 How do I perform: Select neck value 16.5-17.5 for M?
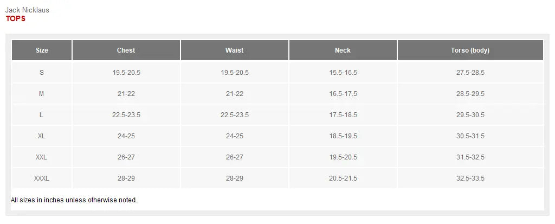pyautogui.click(x=343, y=94)
